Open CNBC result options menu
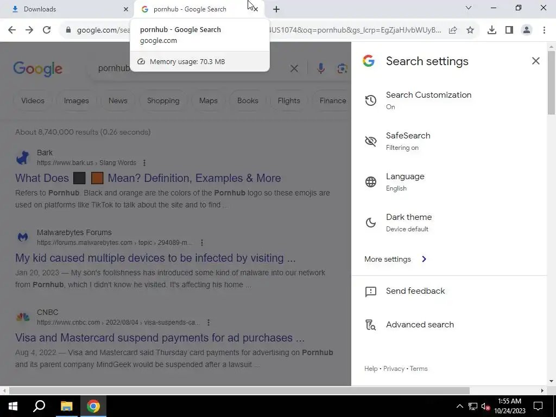This screenshot has height=417, width=556. (208, 323)
